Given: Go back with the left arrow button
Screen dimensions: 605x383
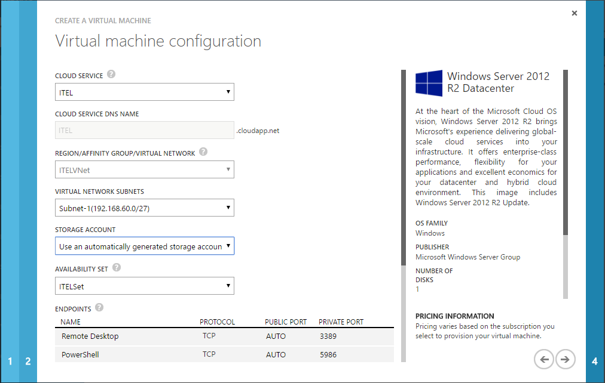Looking at the screenshot, I should [544, 359].
